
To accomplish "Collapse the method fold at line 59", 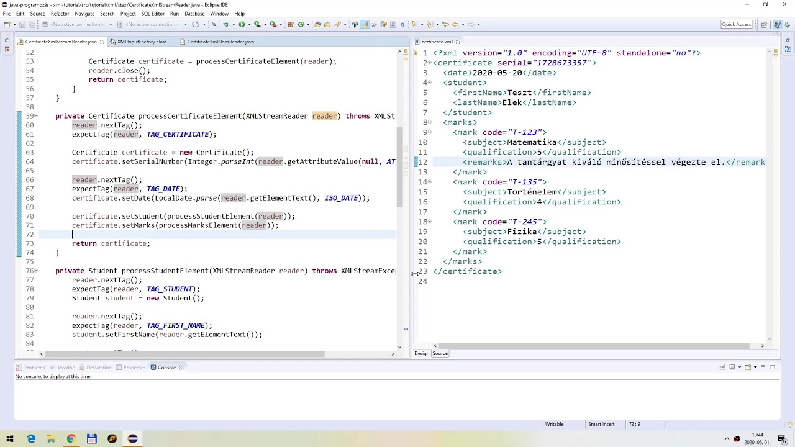I will pyautogui.click(x=36, y=116).
